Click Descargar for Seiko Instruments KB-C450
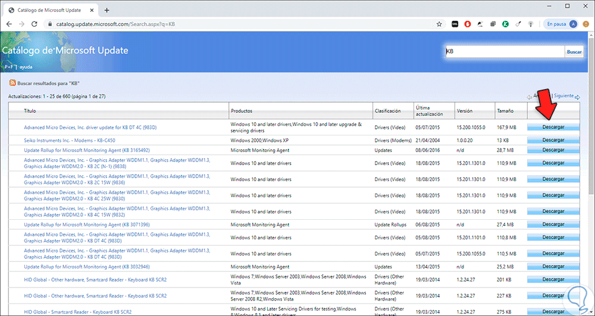Viewport: 595px width, 316px height. [553, 140]
